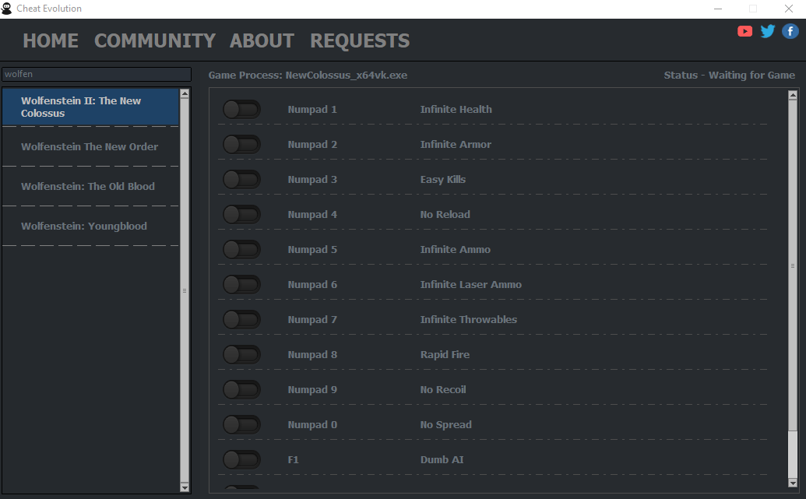The height and width of the screenshot is (499, 806).
Task: Click the Numpad 1 hotkey label
Action: 312,110
